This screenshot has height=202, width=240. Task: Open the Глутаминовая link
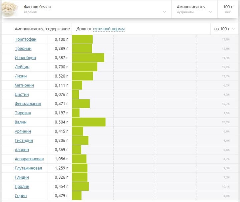click(28, 168)
